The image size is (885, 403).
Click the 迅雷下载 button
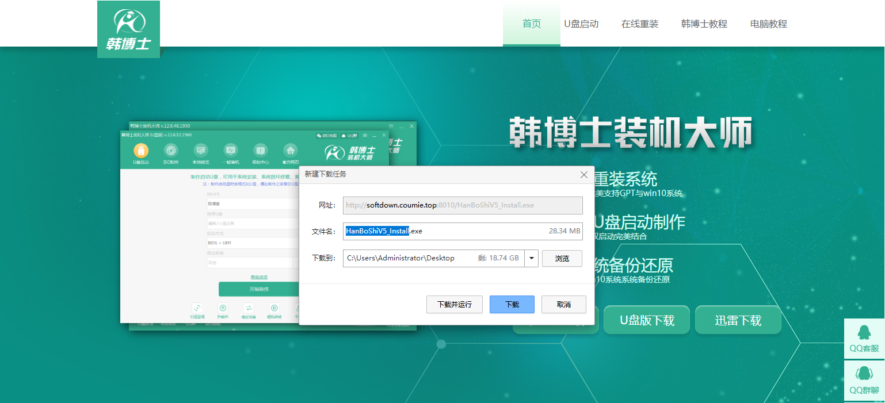(x=738, y=320)
